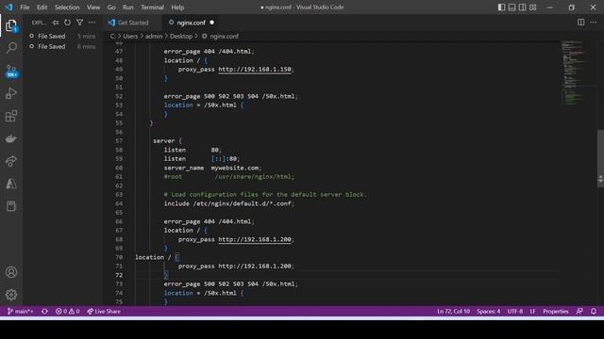Open editor more actions ellipsis
Viewport: 604px width, 339px height.
click(x=594, y=23)
